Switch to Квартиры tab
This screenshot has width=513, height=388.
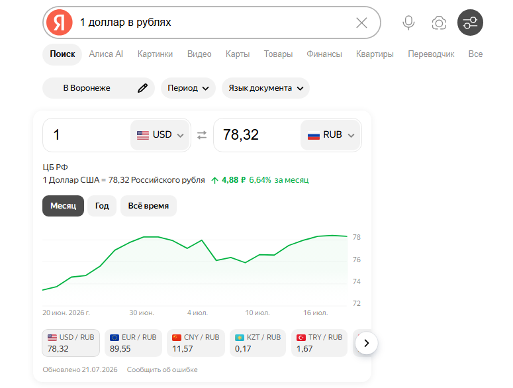(375, 54)
